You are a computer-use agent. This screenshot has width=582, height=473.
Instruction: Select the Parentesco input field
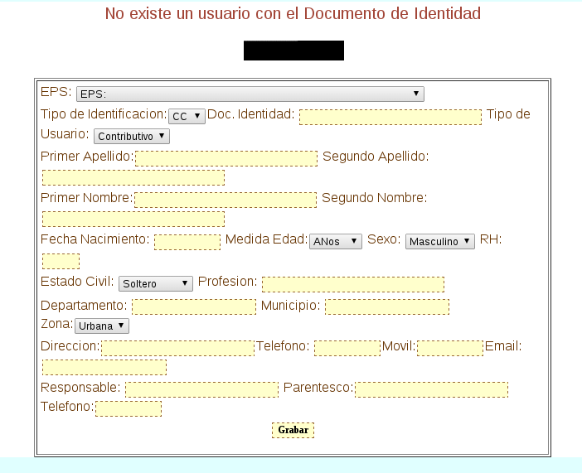431,389
